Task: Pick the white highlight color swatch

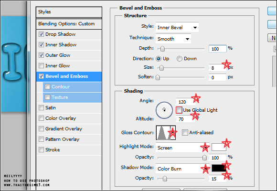Action: pyautogui.click(x=219, y=147)
